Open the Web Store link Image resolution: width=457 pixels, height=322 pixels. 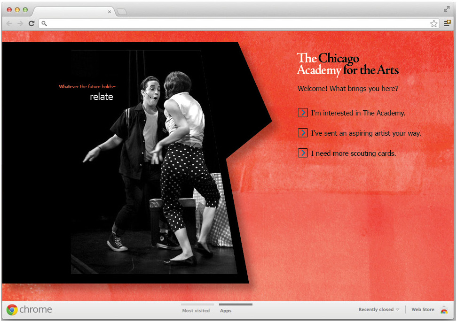coord(423,309)
